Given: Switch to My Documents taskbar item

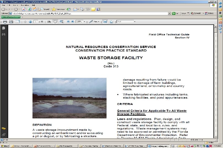Looking at the screenshot, I should (x=67, y=146).
